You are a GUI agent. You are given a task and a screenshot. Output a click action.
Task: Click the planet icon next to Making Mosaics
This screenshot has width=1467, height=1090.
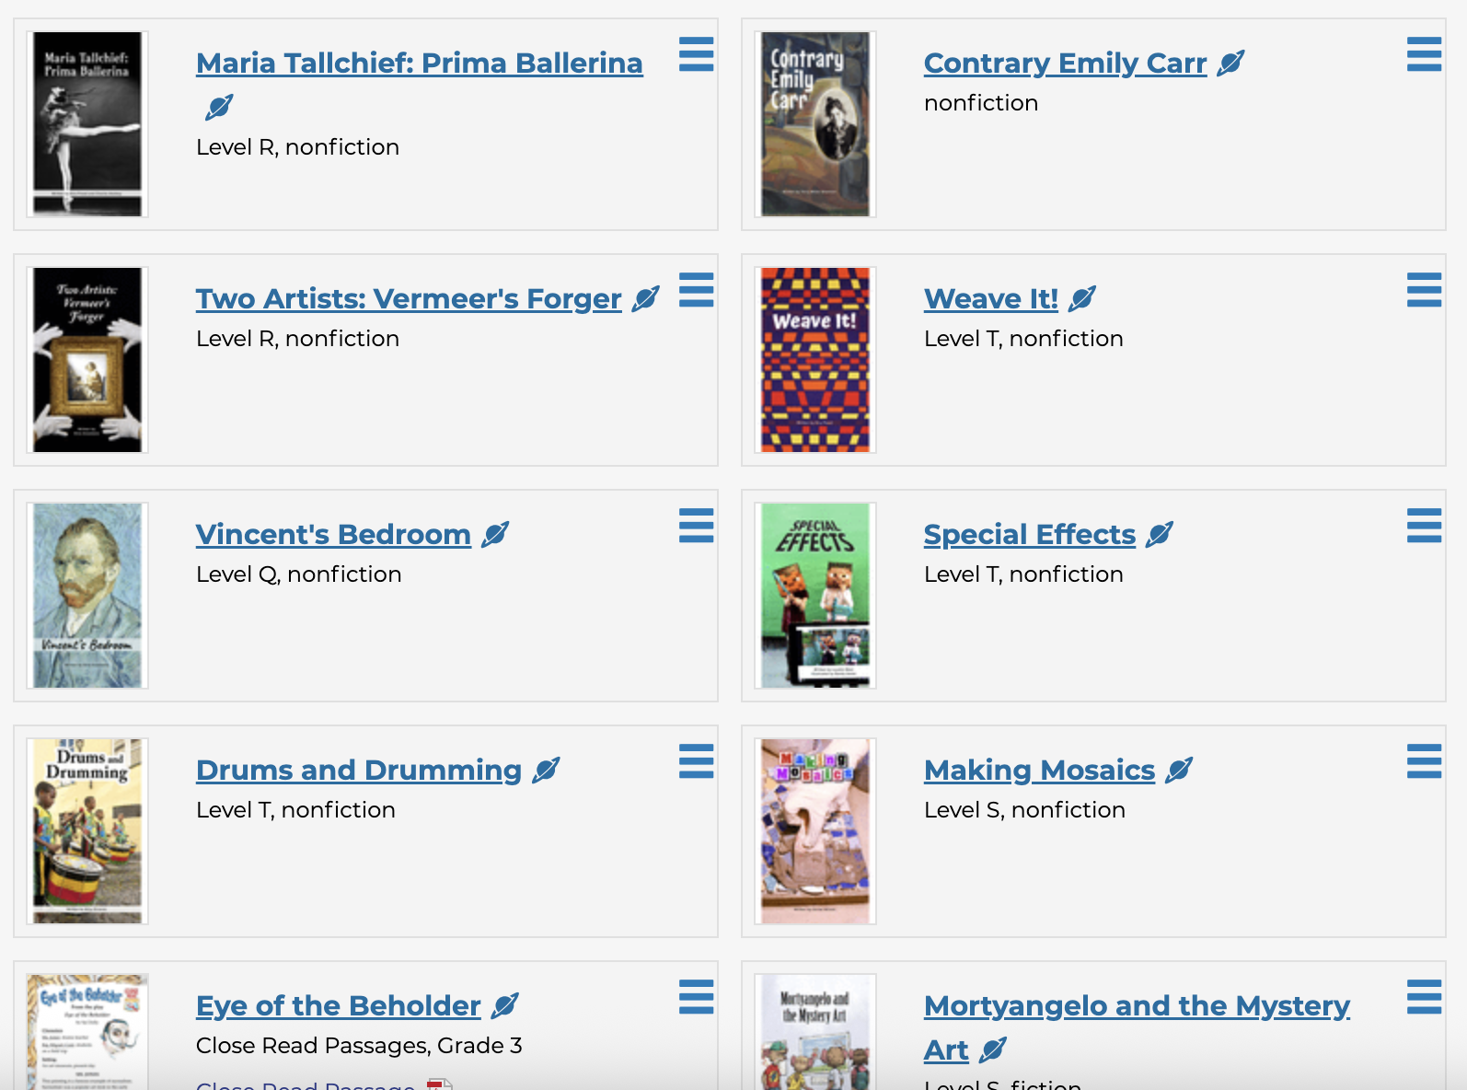tap(1179, 771)
